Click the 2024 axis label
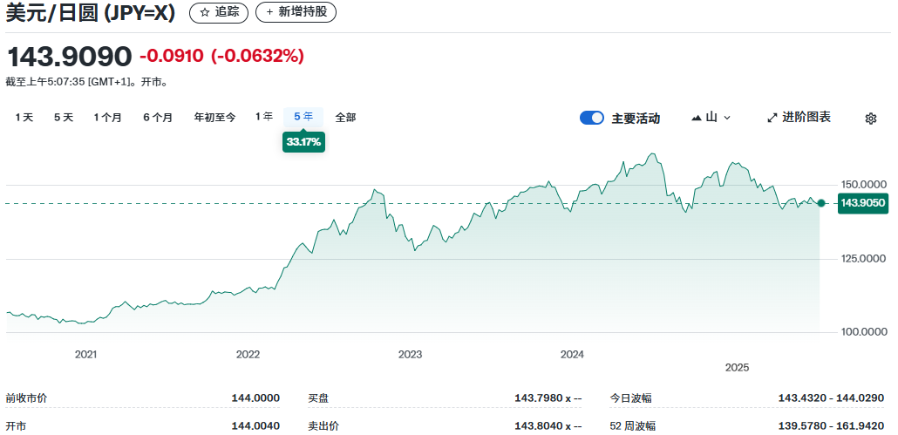This screenshot has height=435, width=898. (572, 355)
